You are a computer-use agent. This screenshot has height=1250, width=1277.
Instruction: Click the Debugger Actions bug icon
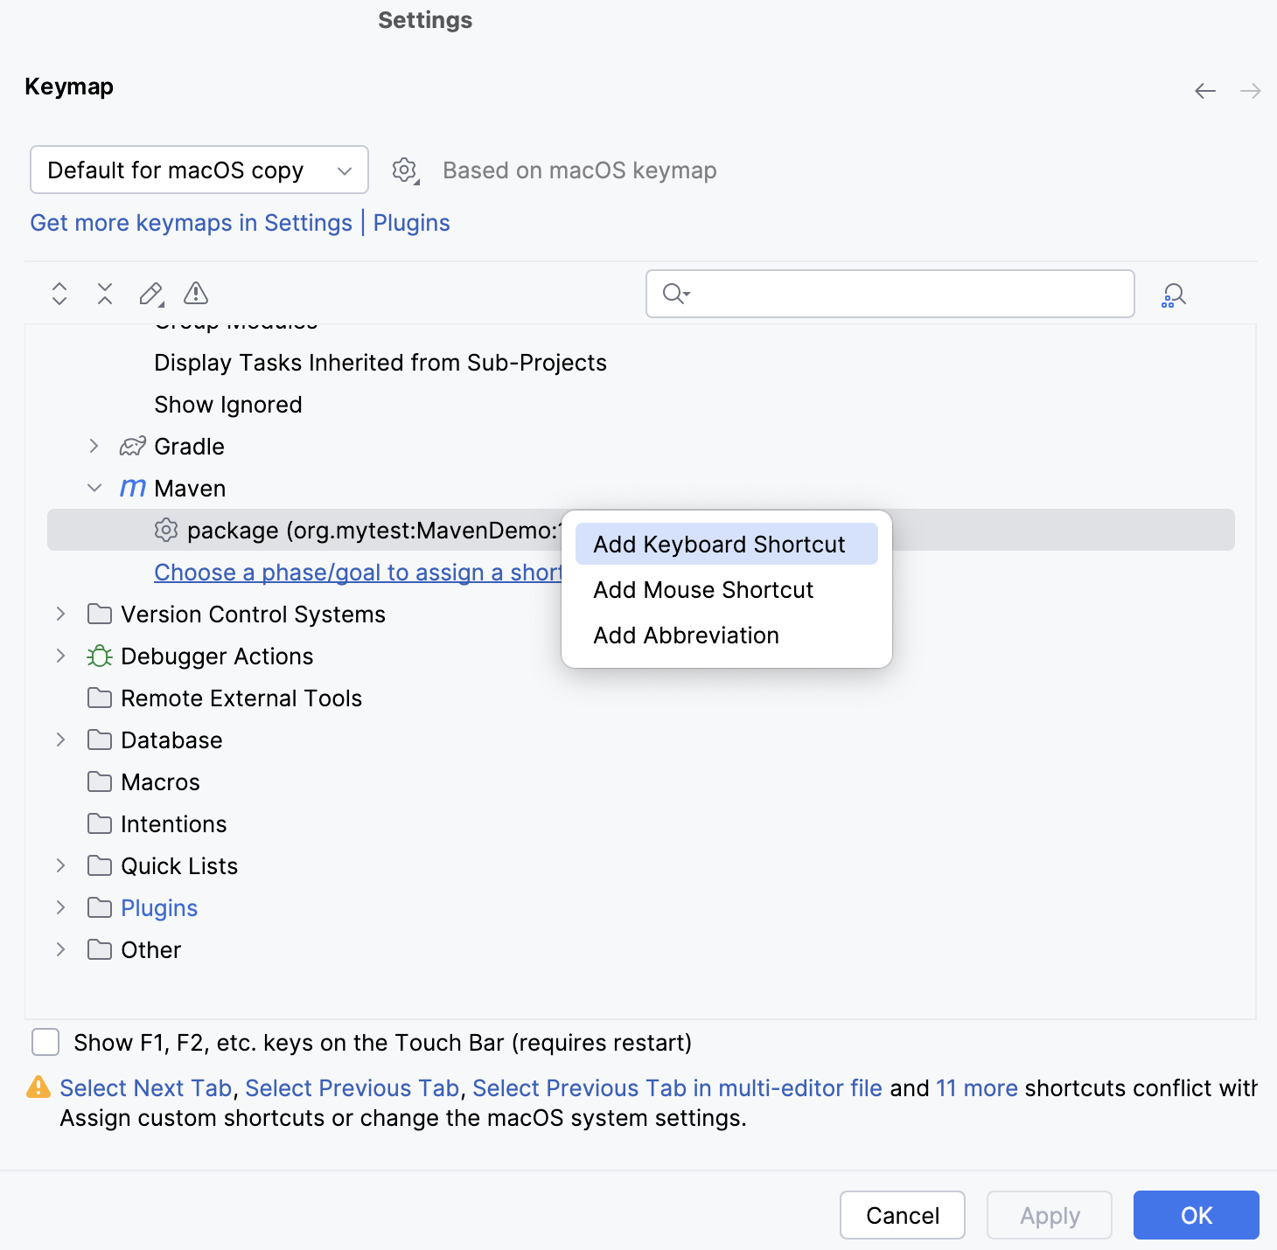(x=99, y=656)
